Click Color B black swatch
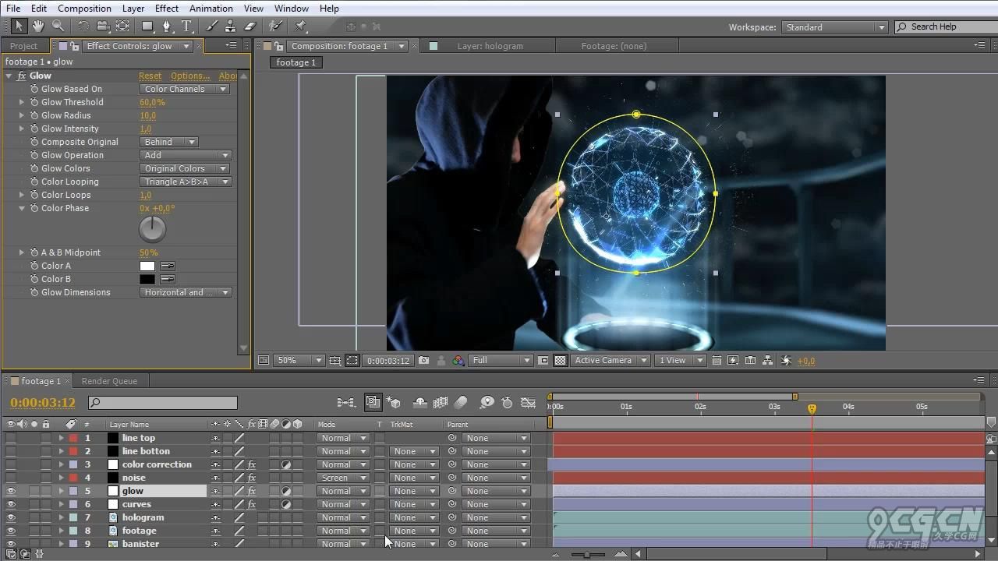This screenshot has height=561, width=998. (147, 279)
